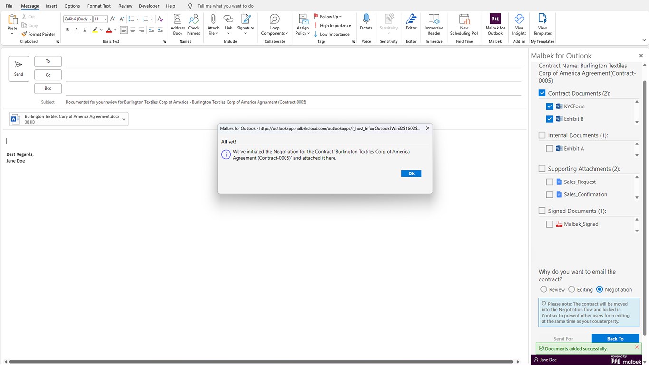Click the To recipients button
Viewport: 649px width, 365px height.
[48, 61]
